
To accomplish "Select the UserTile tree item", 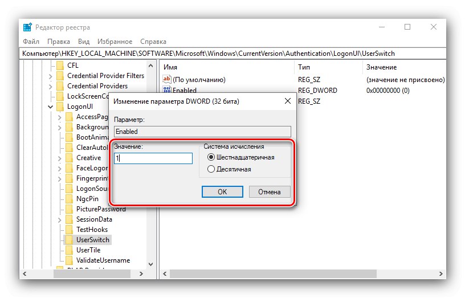I will tap(88, 250).
